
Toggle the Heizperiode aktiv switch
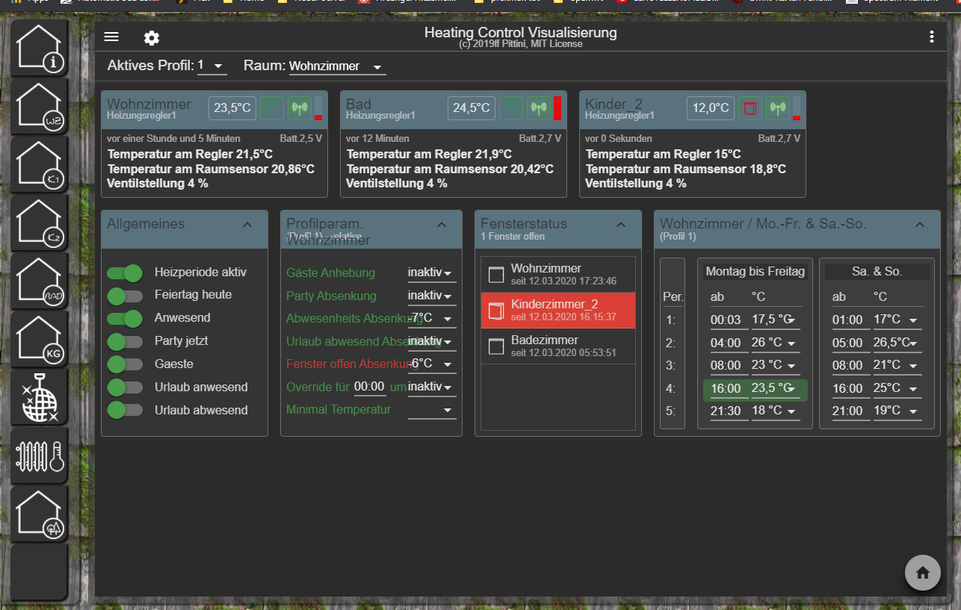(x=125, y=273)
